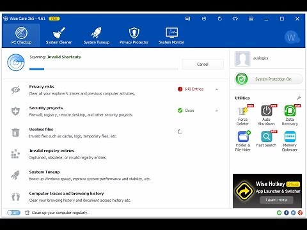Image resolution: width=307 pixels, height=230 pixels.
Task: Select the System Tuneup row heading
Action: pos(45,172)
